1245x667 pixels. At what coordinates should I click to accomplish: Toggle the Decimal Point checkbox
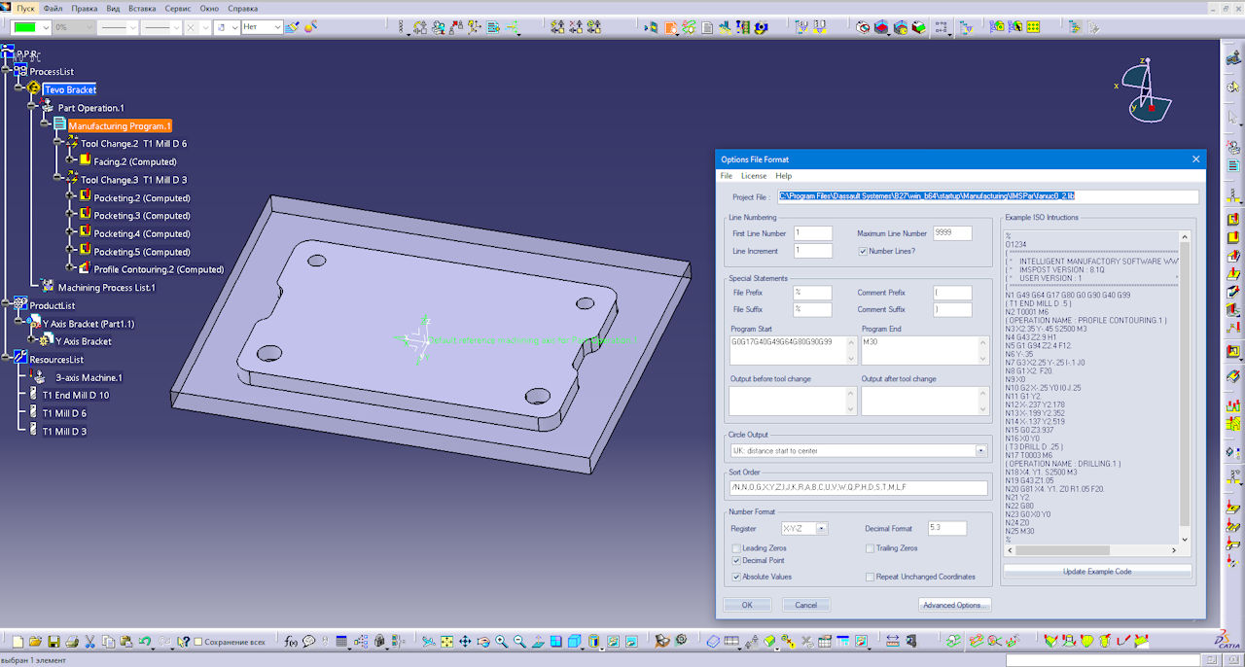coord(735,561)
